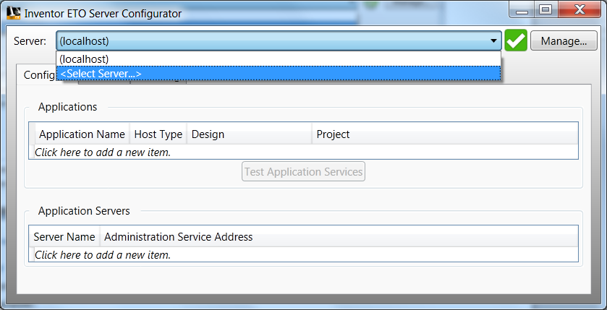Minimize the Server Configurator window
The width and height of the screenshot is (607, 310).
(522, 10)
